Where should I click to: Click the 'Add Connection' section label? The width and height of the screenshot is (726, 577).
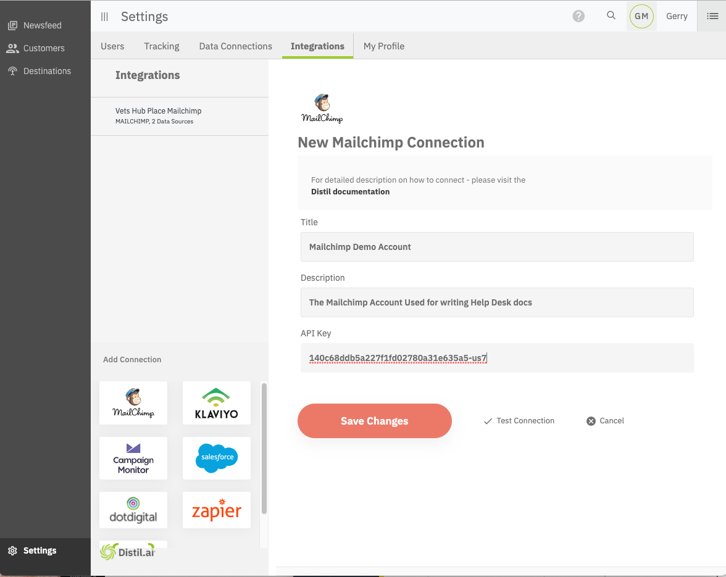coord(132,360)
